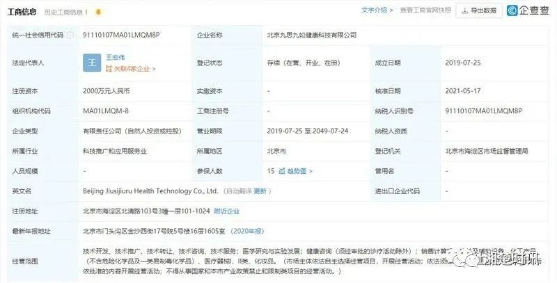Click annual report address 北京市门头沟区金沙西街17号院

(x=154, y=232)
